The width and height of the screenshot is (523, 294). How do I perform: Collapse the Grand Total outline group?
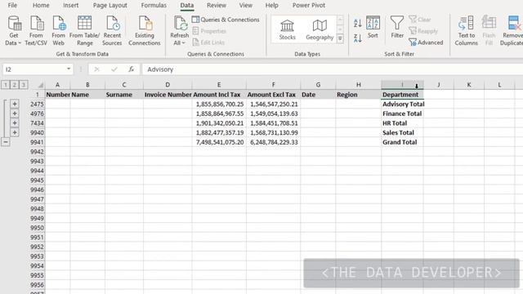pos(6,142)
